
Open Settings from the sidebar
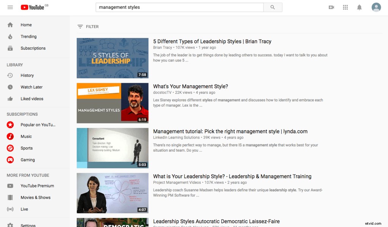(x=28, y=225)
